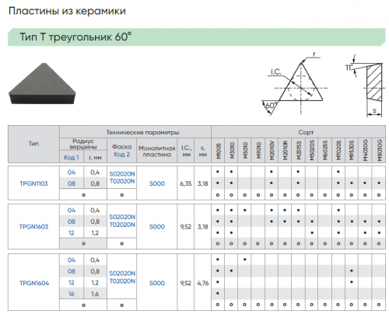
Task: Click S02020N chamfer code for TPGN1103
Action: point(122,174)
